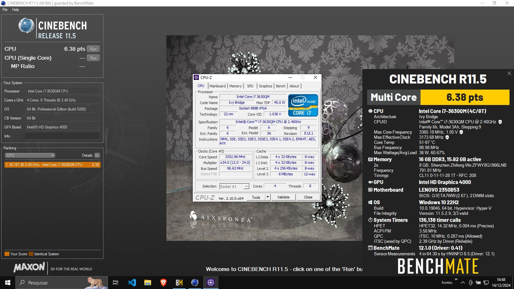Click the Info input field
The width and height of the screenshot is (514, 289).
(62, 136)
